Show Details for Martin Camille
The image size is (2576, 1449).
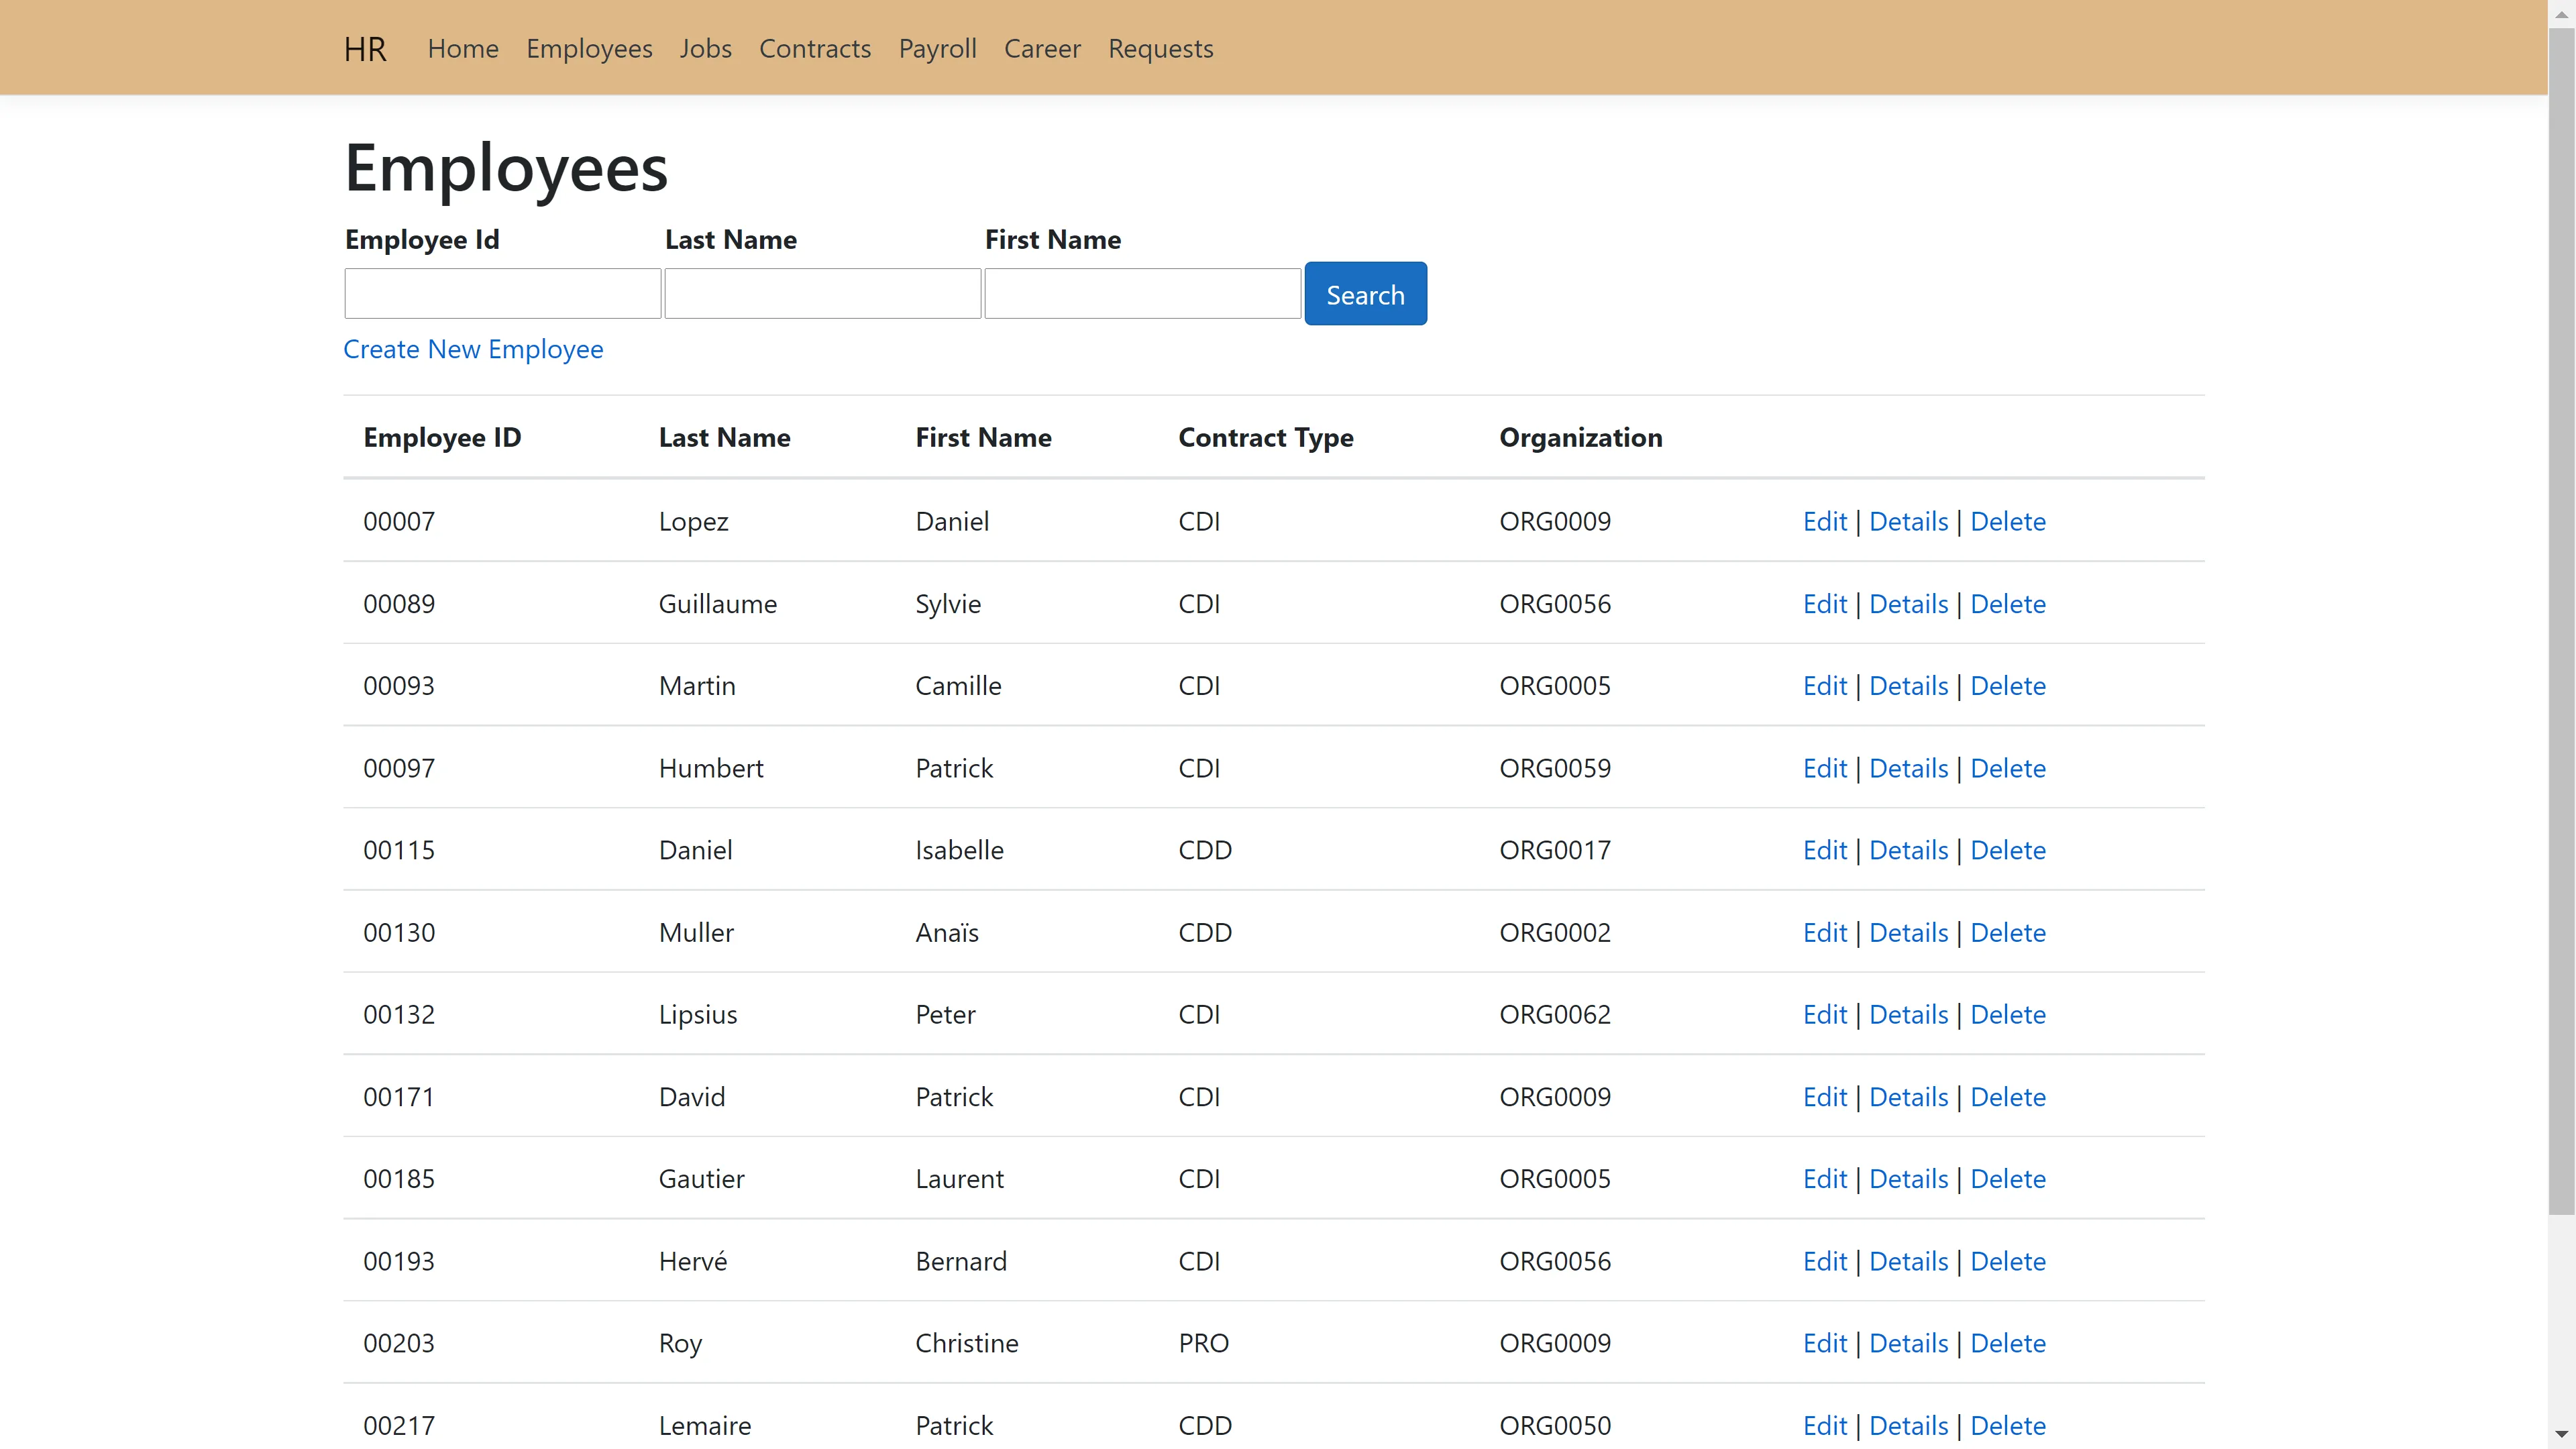(1908, 686)
